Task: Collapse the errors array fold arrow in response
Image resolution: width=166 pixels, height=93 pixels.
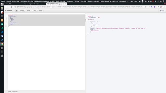Action: (x=86, y=20)
